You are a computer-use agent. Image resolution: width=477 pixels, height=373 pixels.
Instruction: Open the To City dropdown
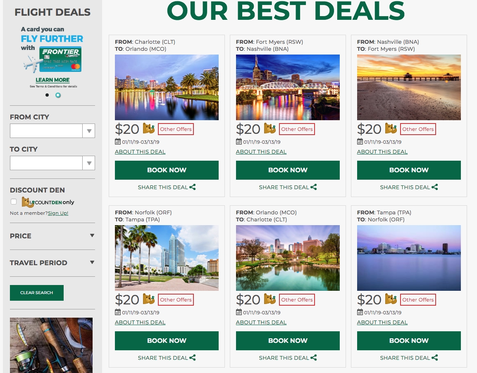coord(52,163)
